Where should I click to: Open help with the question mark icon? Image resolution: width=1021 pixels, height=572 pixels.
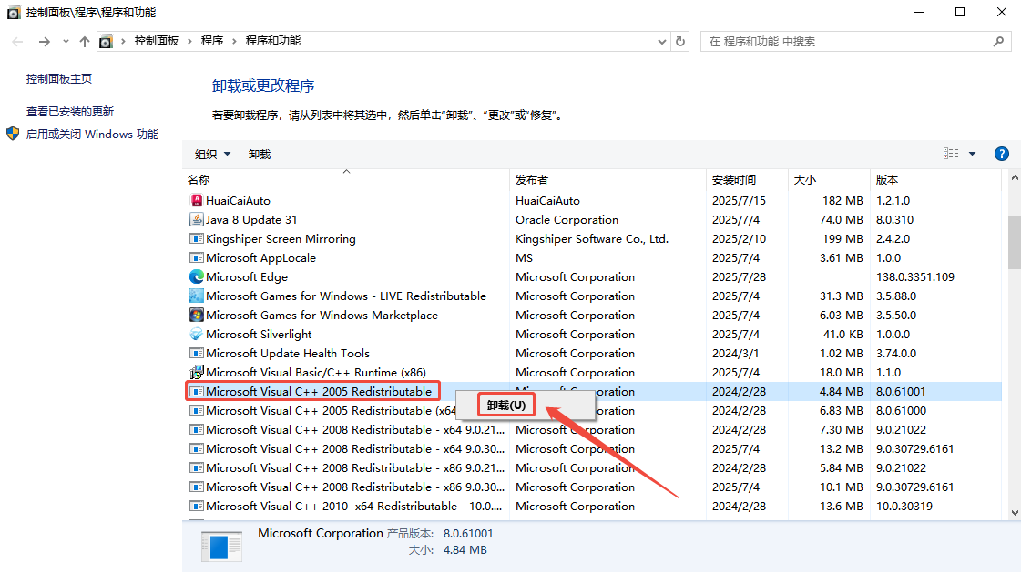coord(1002,154)
